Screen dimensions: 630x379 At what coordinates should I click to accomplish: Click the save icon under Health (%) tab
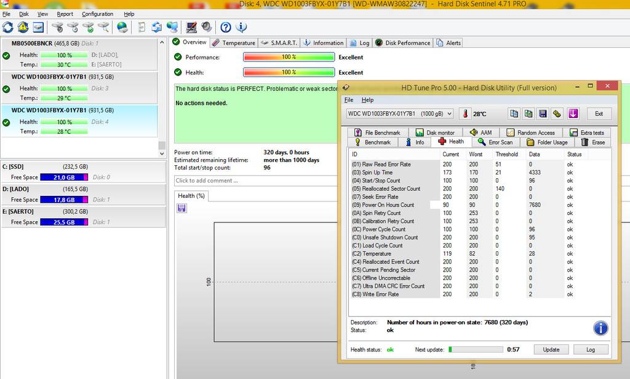[182, 208]
